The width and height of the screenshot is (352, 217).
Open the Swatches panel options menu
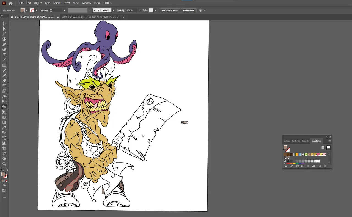329,141
